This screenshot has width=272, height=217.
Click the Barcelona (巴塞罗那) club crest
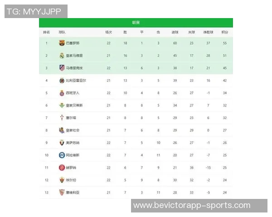click(62, 43)
